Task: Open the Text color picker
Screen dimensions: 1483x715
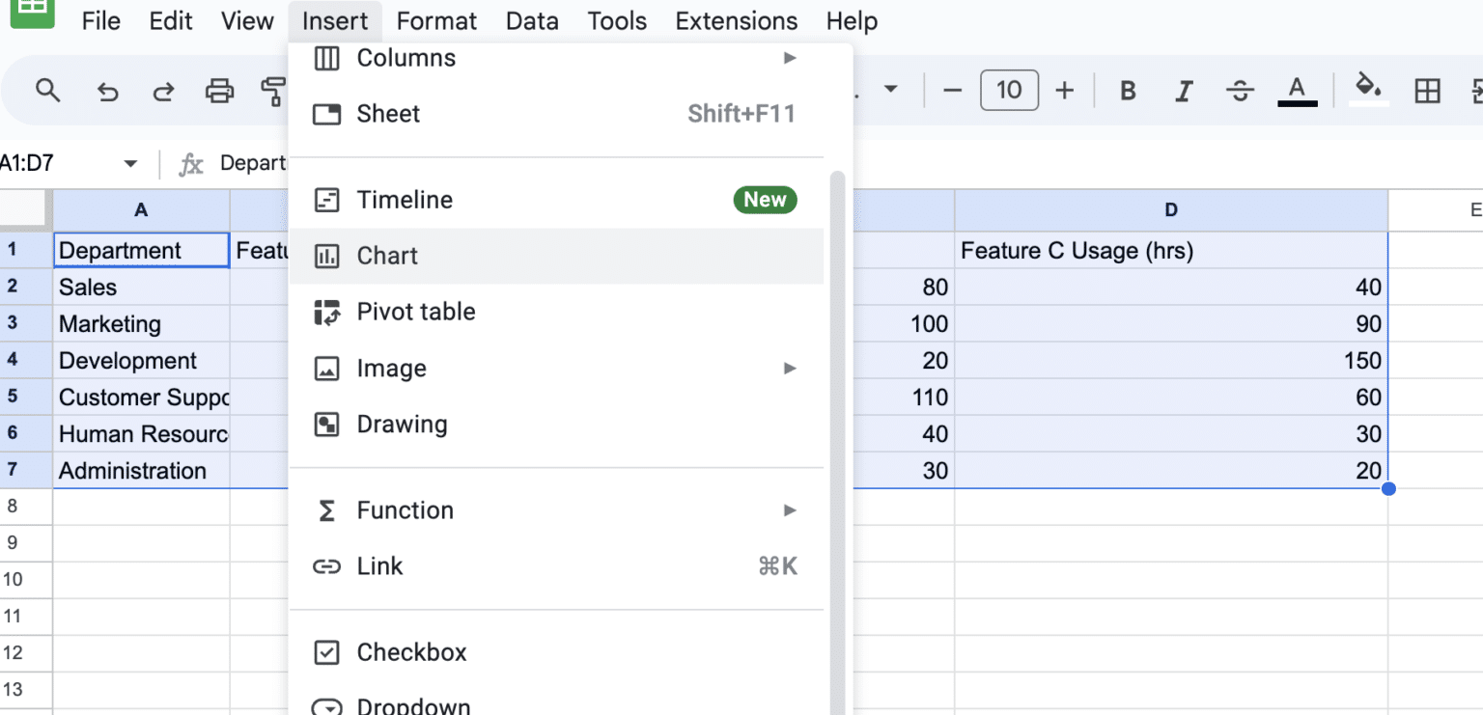Action: click(1297, 90)
